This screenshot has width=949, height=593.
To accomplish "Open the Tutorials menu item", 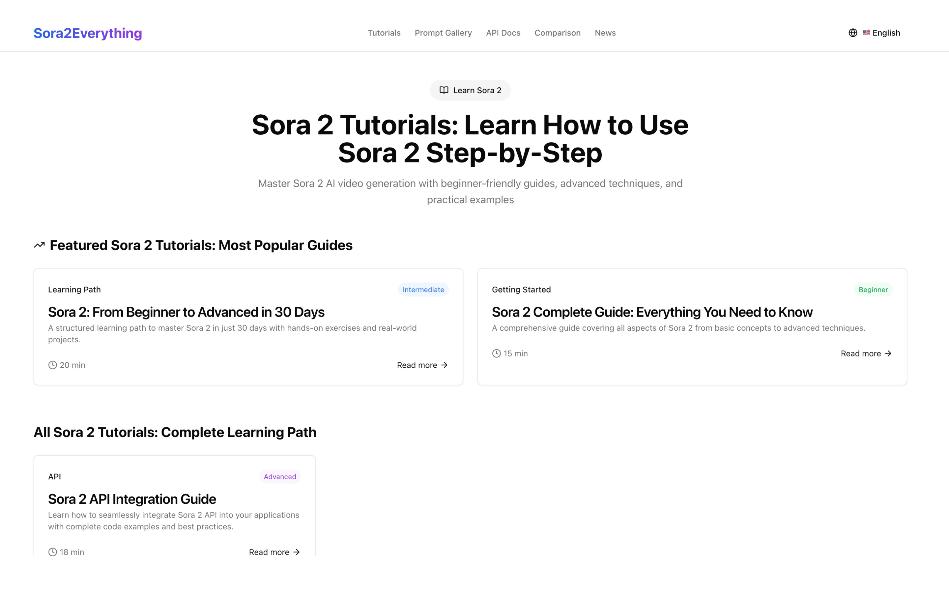I will tap(384, 33).
